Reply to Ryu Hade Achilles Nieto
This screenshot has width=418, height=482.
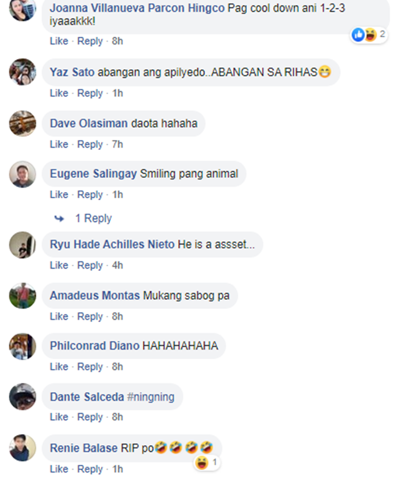coord(90,265)
